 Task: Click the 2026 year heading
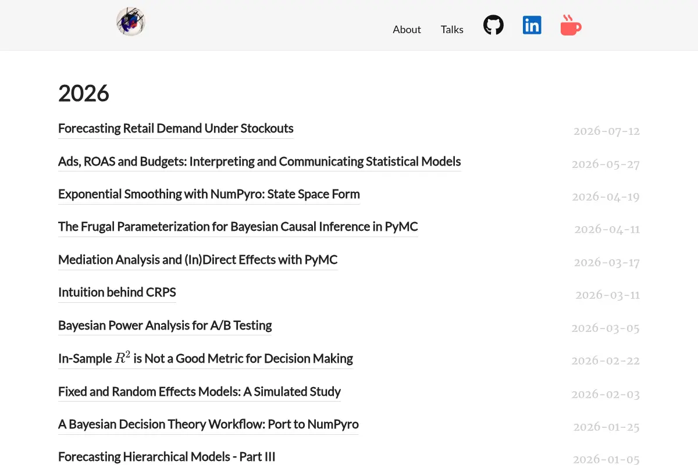click(84, 93)
